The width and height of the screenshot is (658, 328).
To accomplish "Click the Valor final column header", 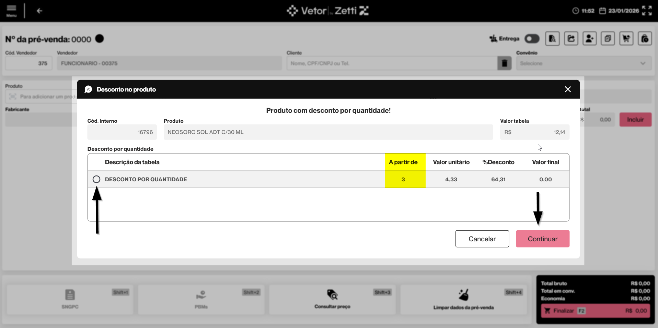I will (545, 162).
